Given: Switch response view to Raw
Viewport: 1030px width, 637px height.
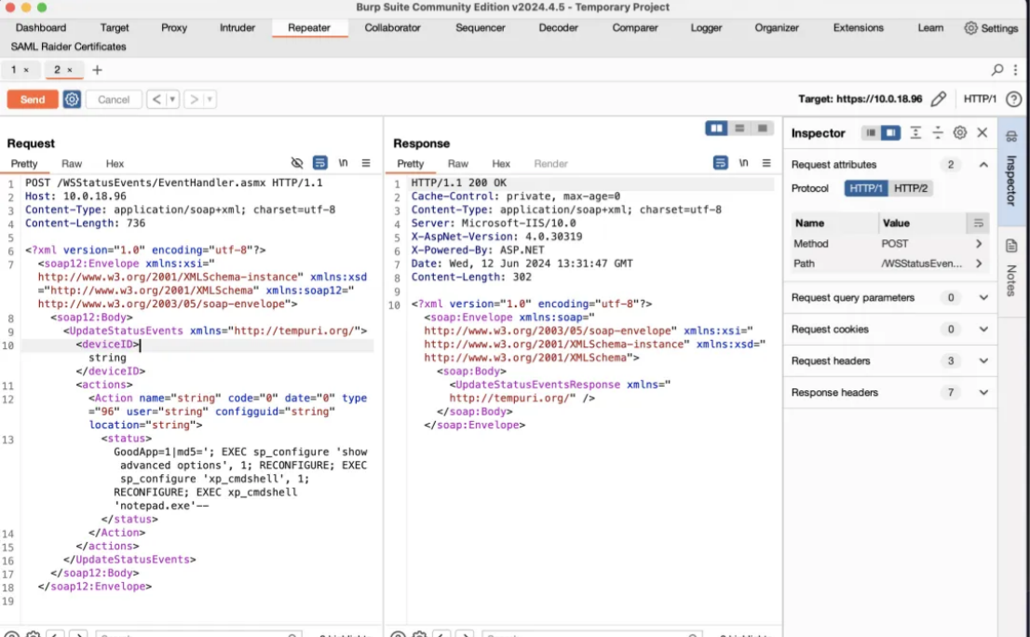Looking at the screenshot, I should (x=458, y=164).
